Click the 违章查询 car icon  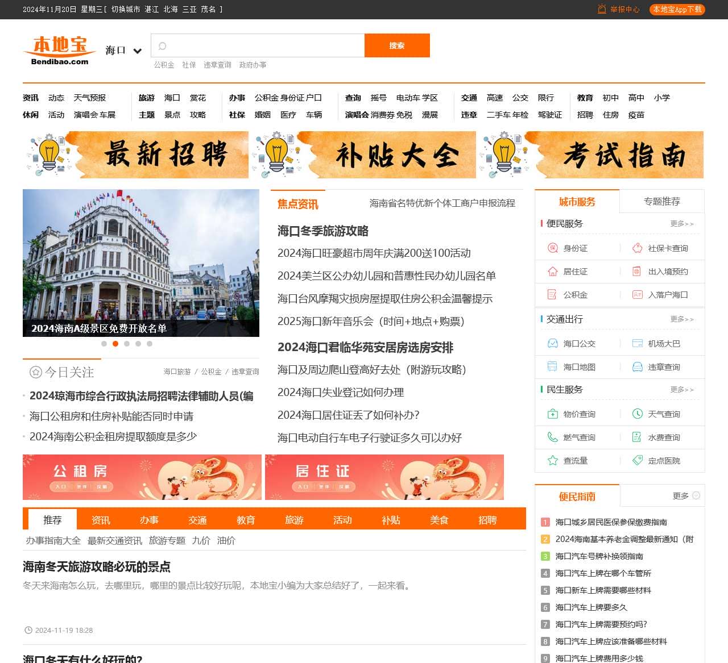637,367
